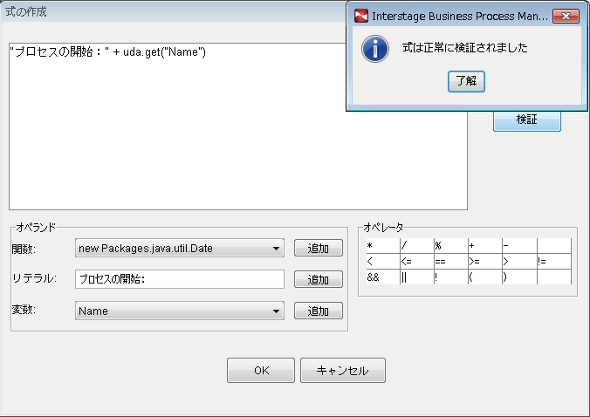Click the リテラル literal input field
The width and height of the screenshot is (590, 417).
click(x=180, y=279)
